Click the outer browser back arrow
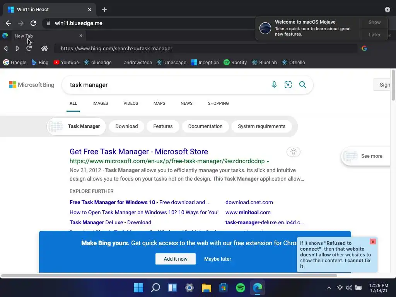Screen dimensions: 396x297 pos(9,23)
